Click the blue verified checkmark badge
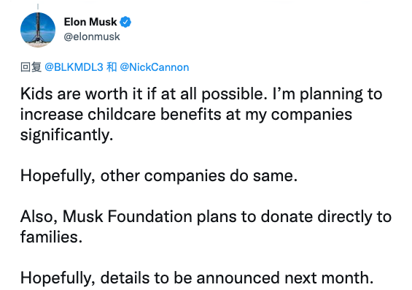Viewport: 412px width, 290px height. point(125,22)
